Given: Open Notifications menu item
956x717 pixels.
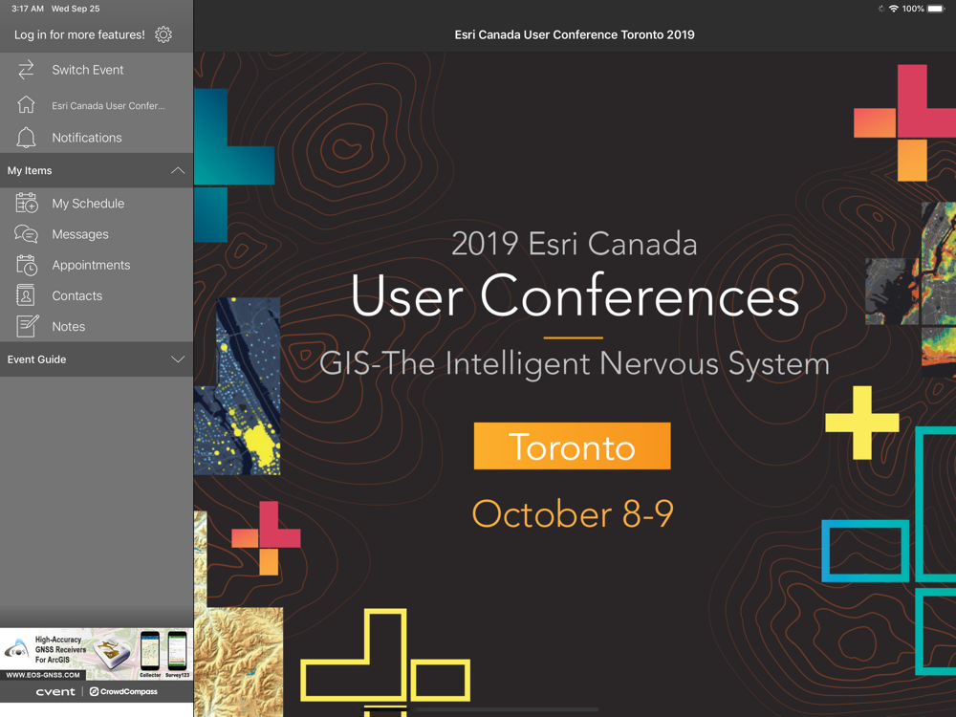Looking at the screenshot, I should [x=97, y=138].
